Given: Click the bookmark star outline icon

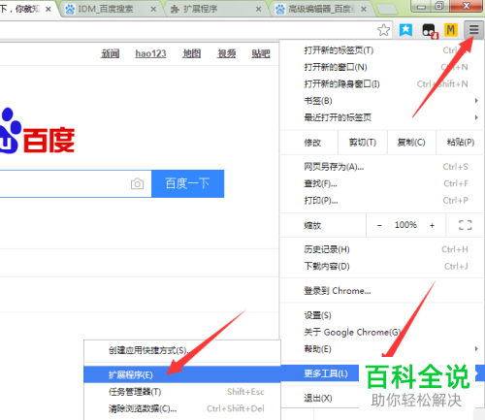Looking at the screenshot, I should click(383, 30).
